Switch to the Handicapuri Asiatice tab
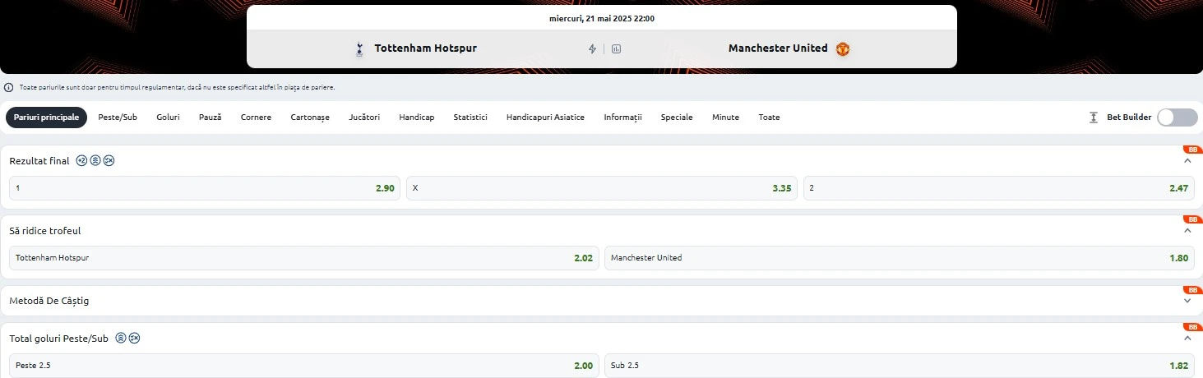This screenshot has height=378, width=1203. click(545, 118)
